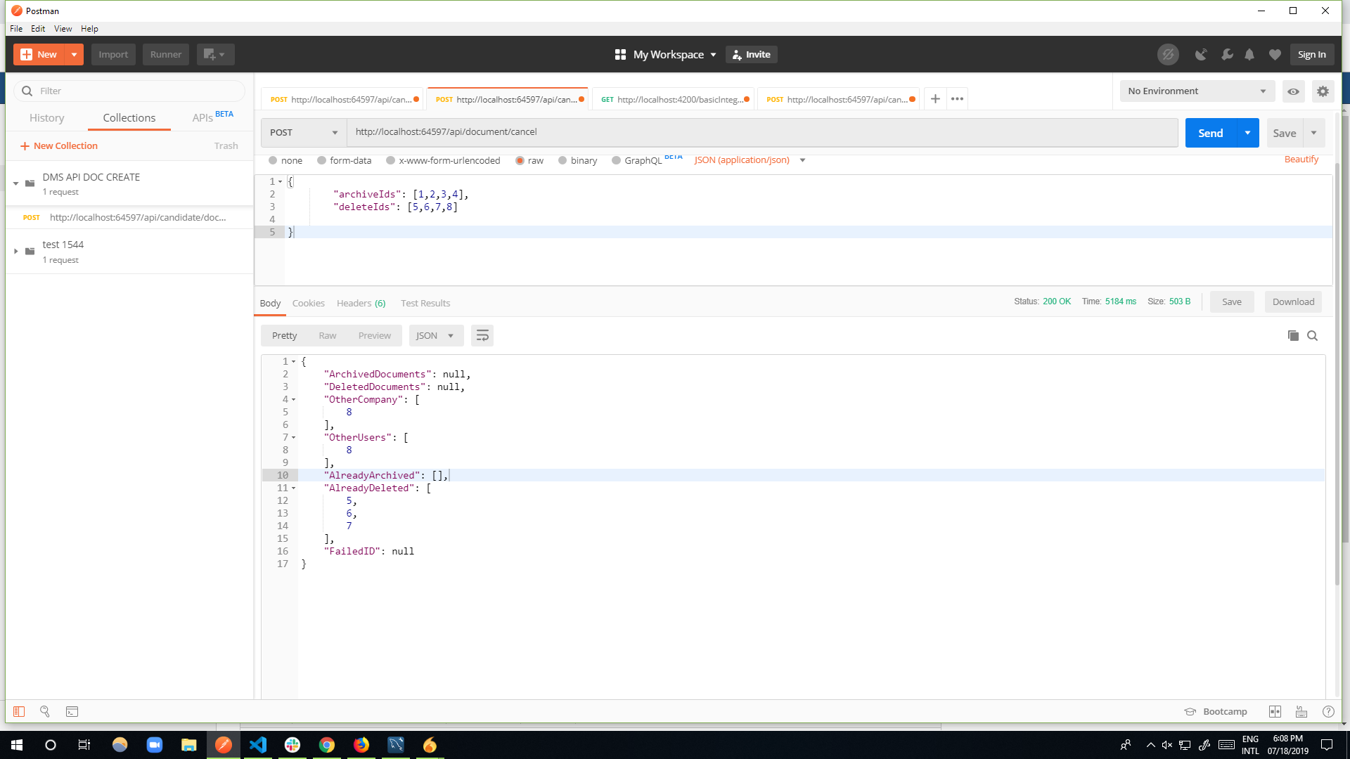Open the Postman console icon in status bar
This screenshot has width=1350, height=759.
point(72,711)
